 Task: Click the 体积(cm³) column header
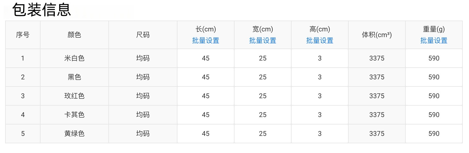tap(377, 35)
